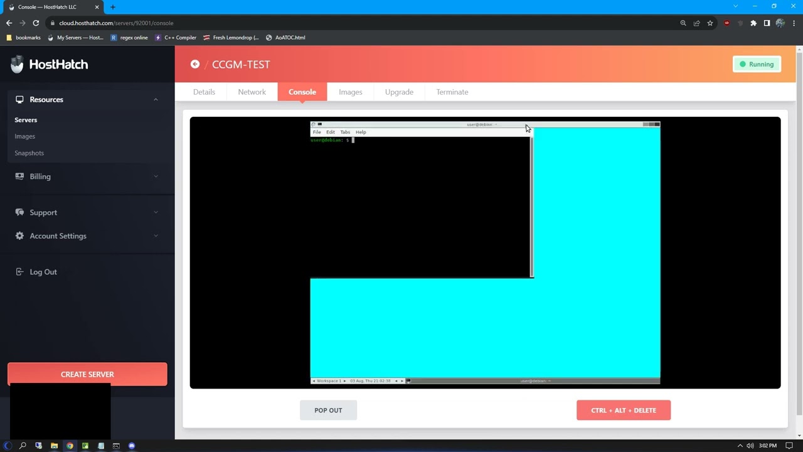Click the zoom magnifier icon in the address bar
Screen dimensions: 803x452
(683, 23)
